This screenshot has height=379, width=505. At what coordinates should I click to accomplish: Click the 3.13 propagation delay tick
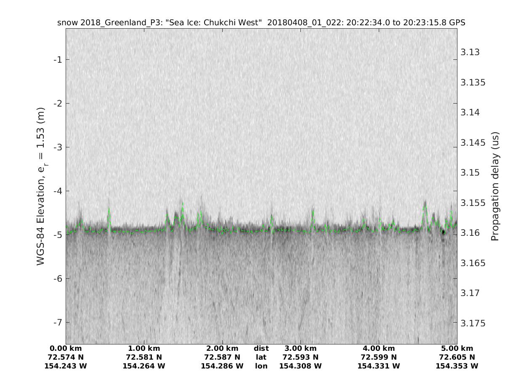pos(470,52)
